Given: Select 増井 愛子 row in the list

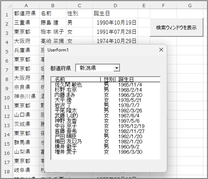Looking at the screenshot, I should coord(105,152).
